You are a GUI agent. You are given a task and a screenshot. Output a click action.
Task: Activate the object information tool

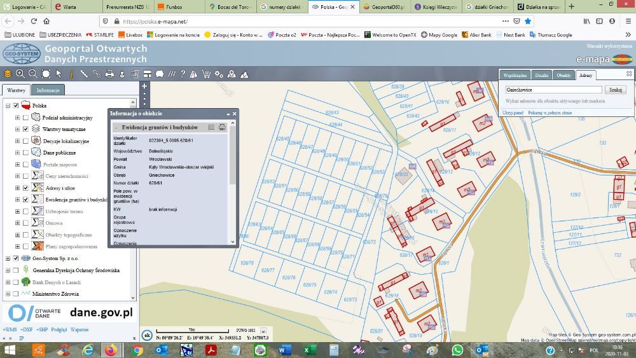click(x=71, y=74)
